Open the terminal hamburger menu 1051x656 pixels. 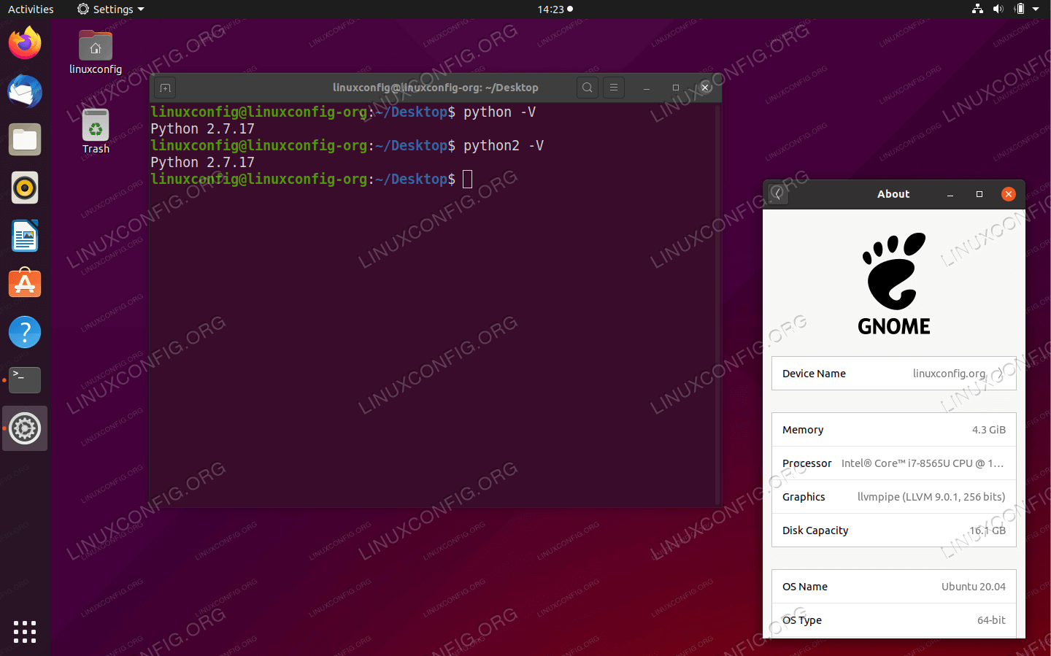(614, 88)
